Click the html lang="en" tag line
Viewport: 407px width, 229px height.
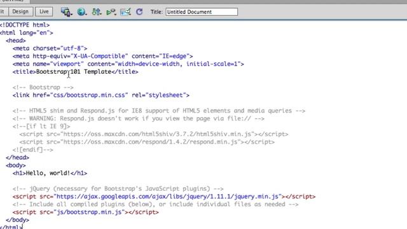tap(26, 32)
